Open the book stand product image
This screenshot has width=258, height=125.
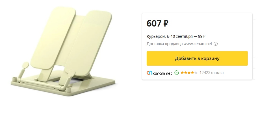63,51
